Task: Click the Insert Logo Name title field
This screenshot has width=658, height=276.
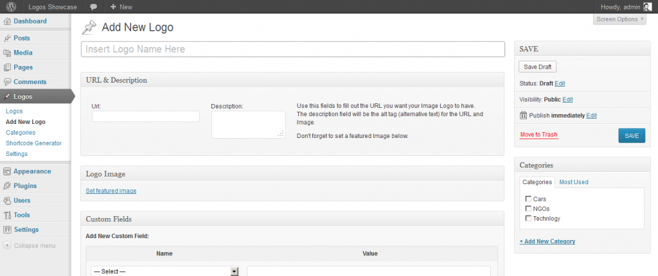Action: (292, 49)
